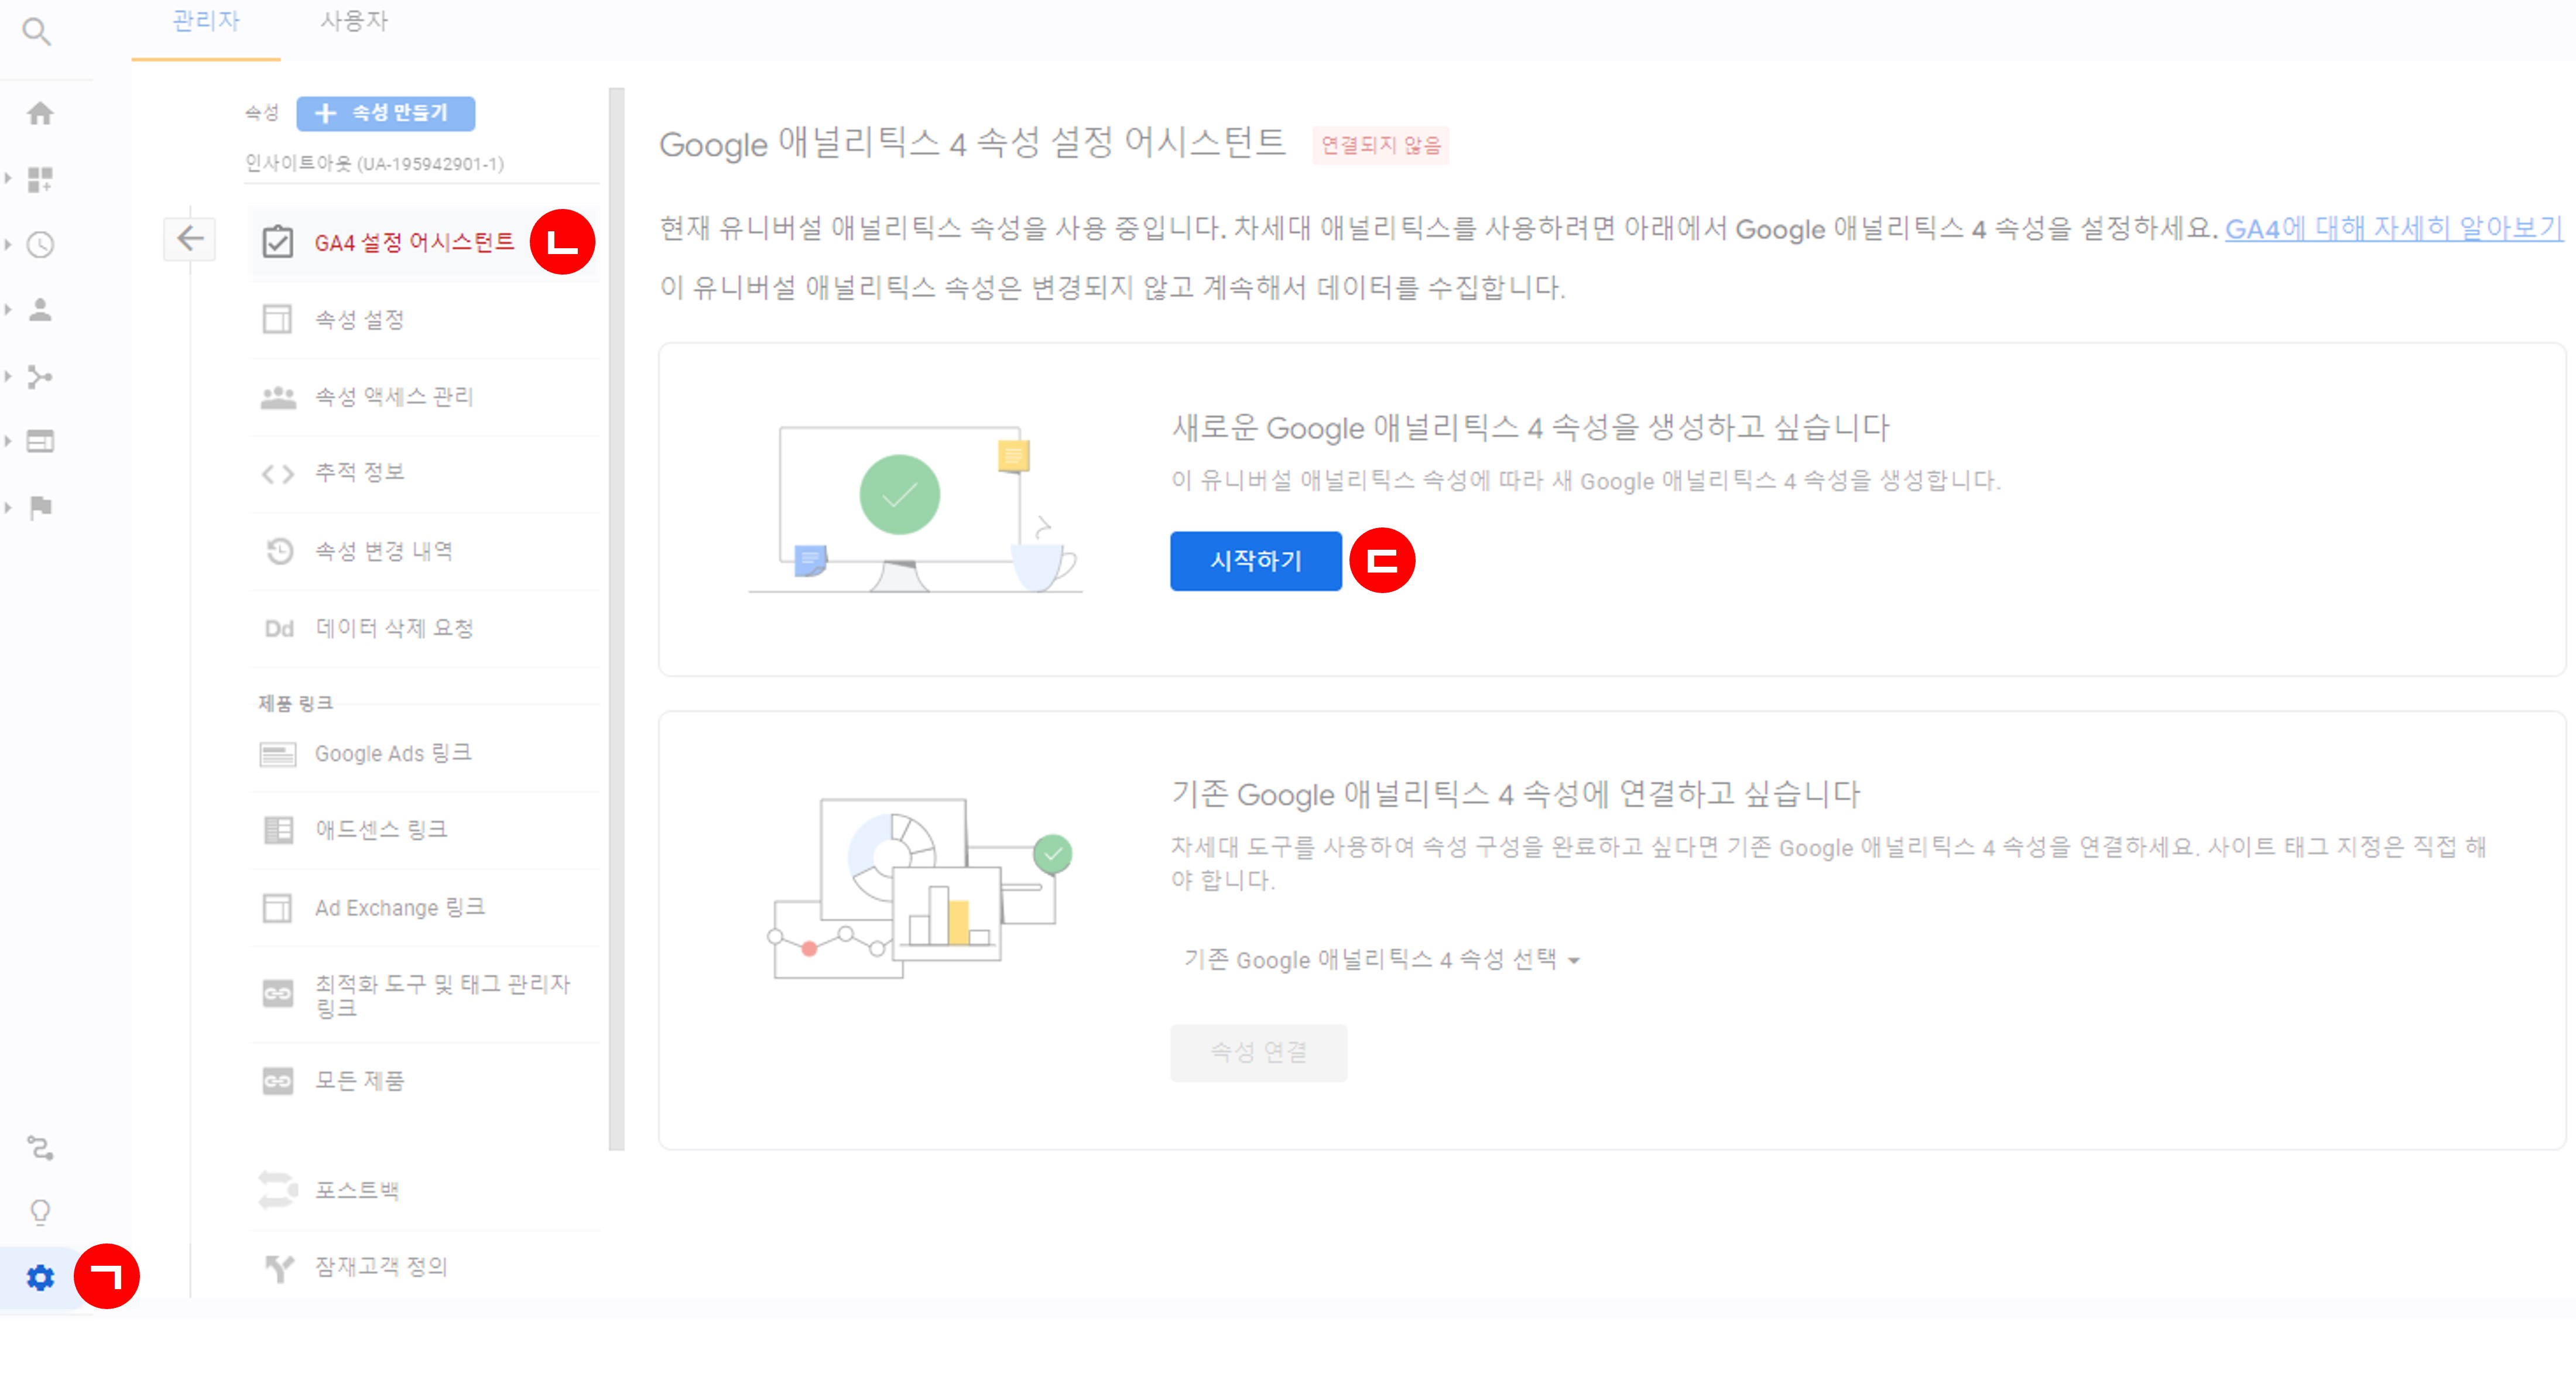The width and height of the screenshot is (2576, 1384).
Task: Click the checklist icon beside GA4 설정 어시스턴트
Action: (277, 242)
